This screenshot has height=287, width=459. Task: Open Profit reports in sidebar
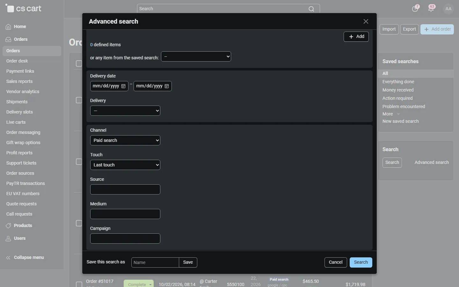(x=19, y=153)
